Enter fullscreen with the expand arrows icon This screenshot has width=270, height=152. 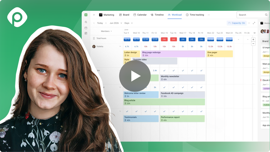click(254, 23)
